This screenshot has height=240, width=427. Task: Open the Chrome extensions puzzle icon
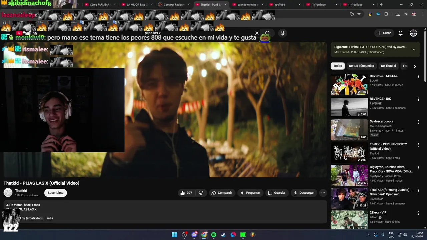pyautogui.click(x=386, y=14)
